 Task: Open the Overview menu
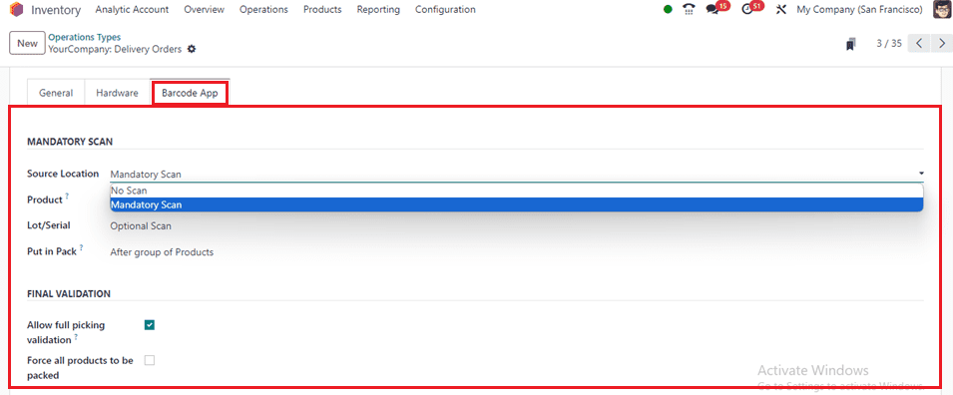pos(205,10)
